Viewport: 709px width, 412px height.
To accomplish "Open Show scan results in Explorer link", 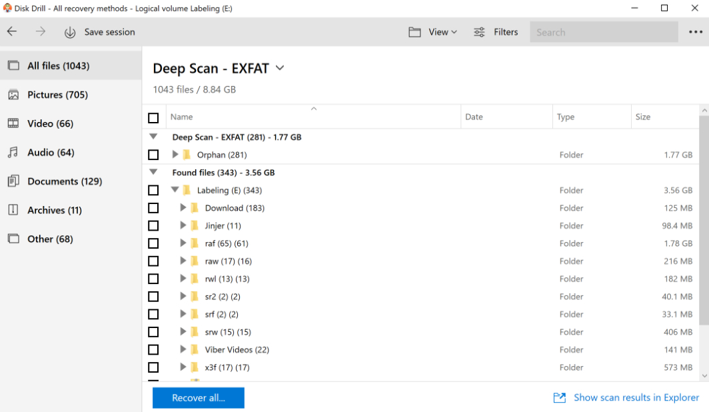I will click(x=636, y=397).
